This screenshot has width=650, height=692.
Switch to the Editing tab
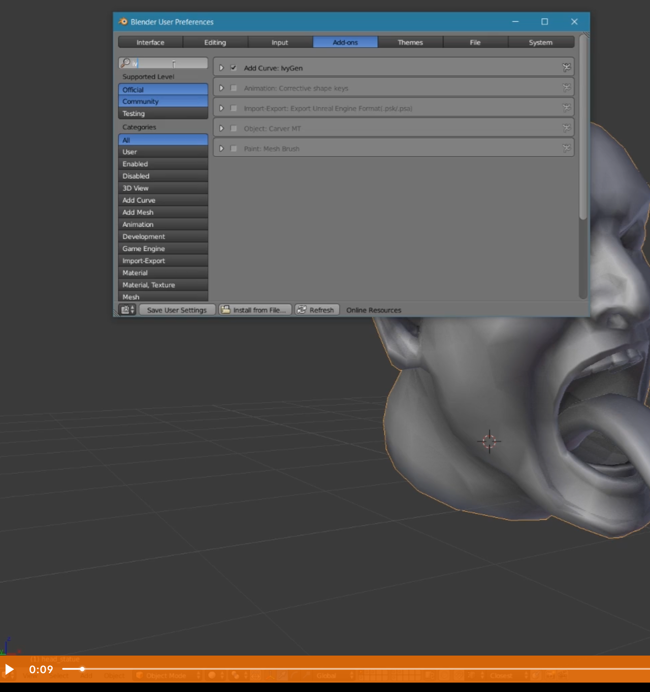click(x=215, y=42)
